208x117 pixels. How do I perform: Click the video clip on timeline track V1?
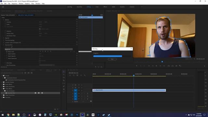tap(129, 90)
